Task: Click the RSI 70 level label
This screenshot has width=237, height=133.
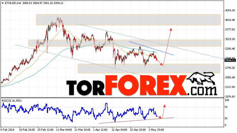Action: click(x=226, y=107)
